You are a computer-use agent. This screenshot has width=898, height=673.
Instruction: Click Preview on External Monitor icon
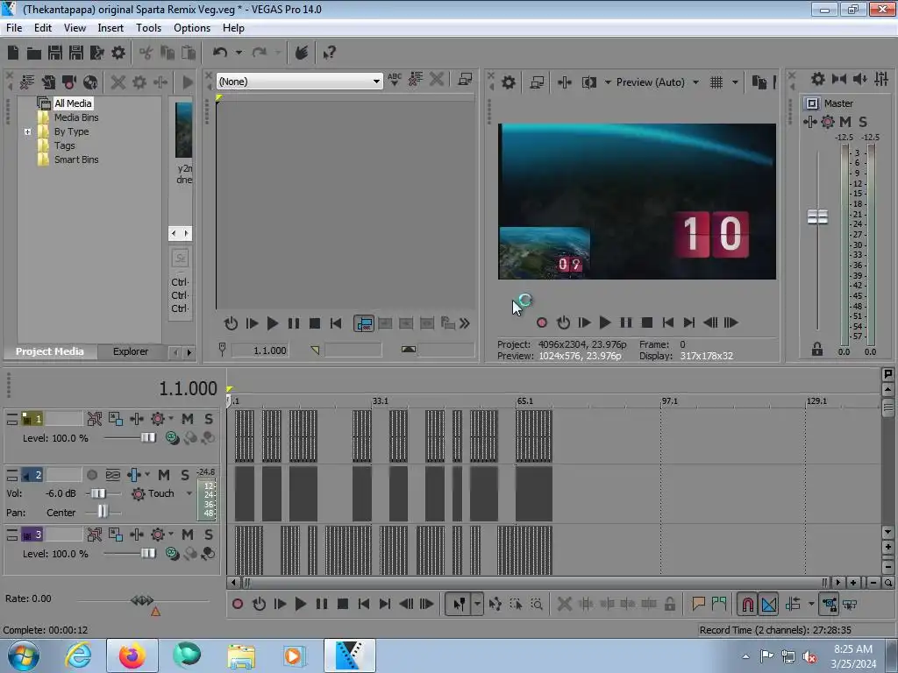click(x=537, y=82)
